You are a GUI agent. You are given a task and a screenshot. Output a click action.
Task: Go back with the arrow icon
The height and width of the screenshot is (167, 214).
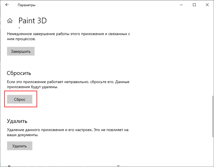[7, 5]
